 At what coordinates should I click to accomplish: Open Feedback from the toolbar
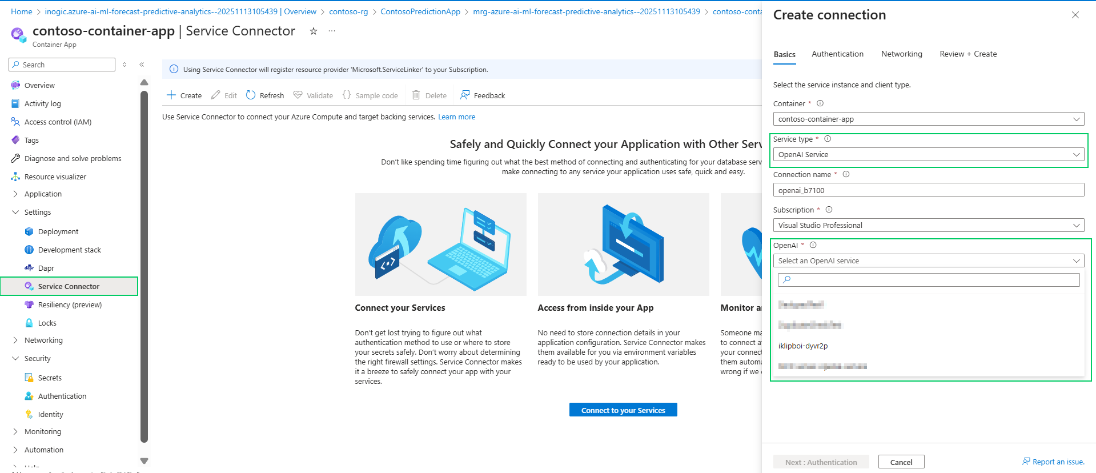[x=483, y=95]
